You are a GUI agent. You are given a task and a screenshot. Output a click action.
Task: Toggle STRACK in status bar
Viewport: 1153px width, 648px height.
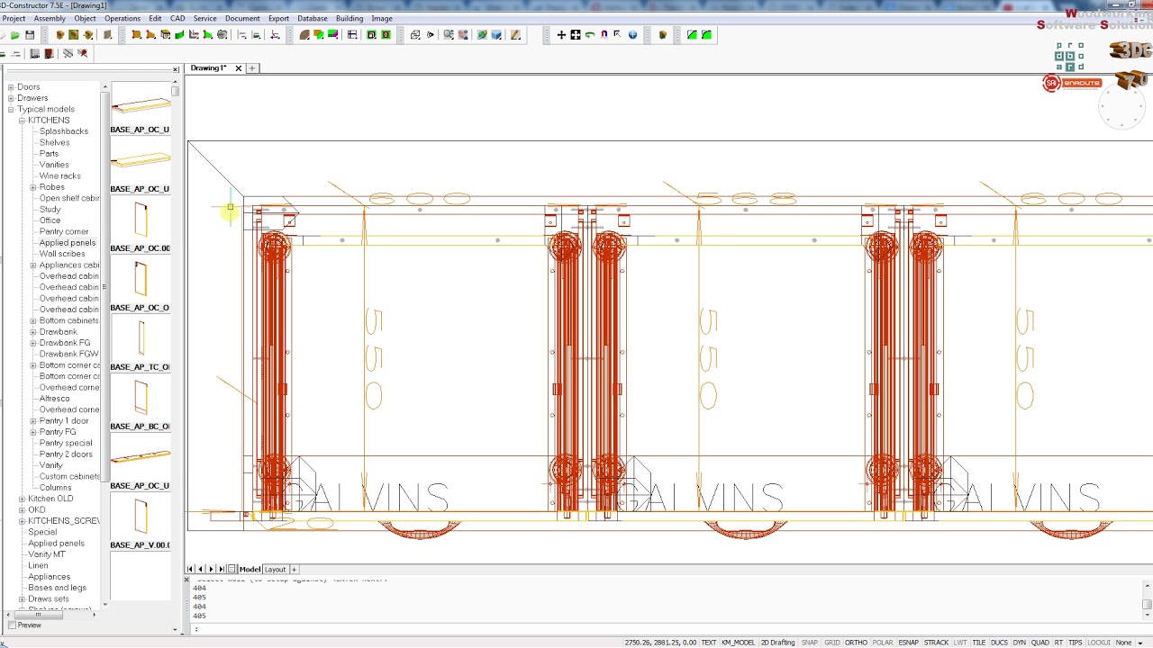pos(936,643)
